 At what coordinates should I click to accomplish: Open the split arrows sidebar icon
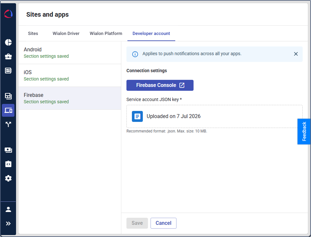click(8, 124)
